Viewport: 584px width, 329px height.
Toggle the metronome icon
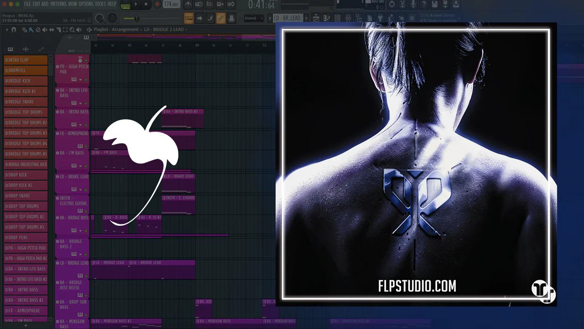(x=188, y=5)
